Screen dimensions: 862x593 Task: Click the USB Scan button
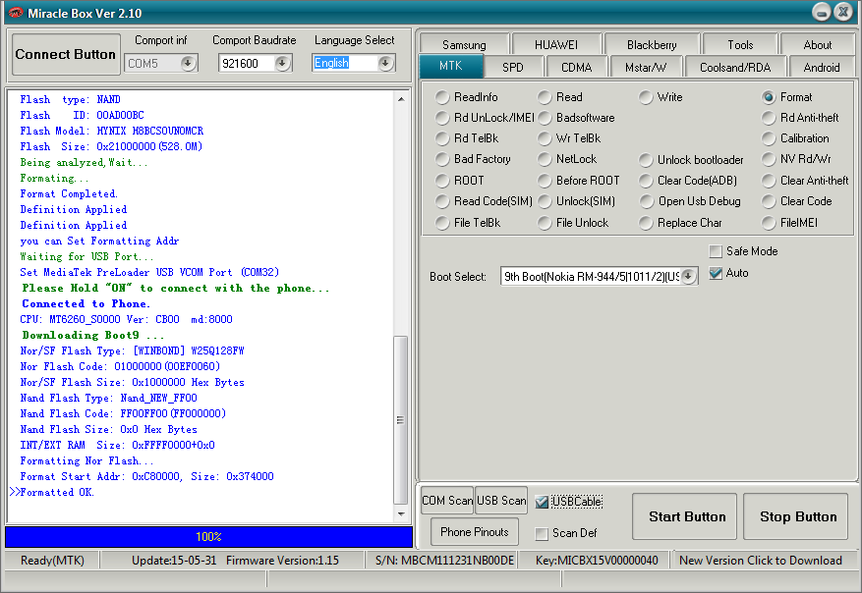point(501,501)
